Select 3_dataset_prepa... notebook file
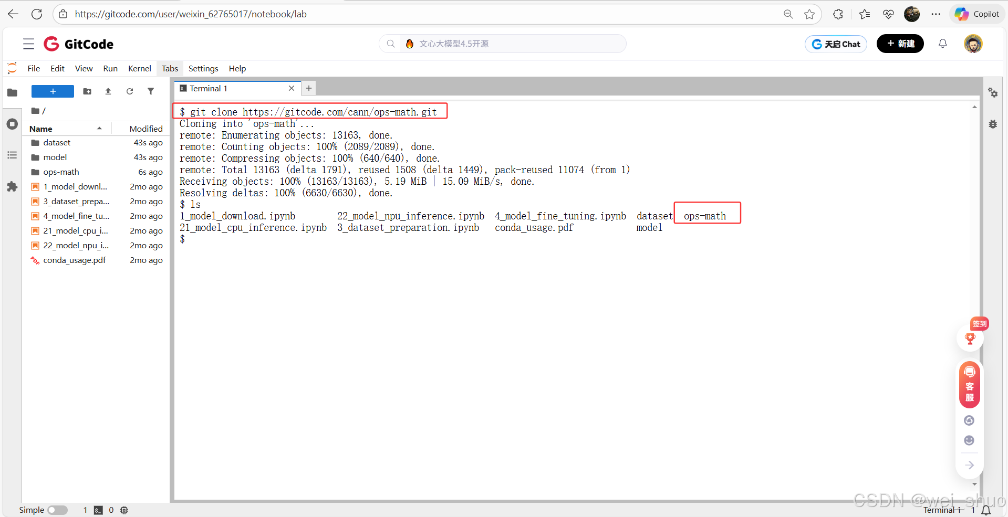 coord(97,202)
